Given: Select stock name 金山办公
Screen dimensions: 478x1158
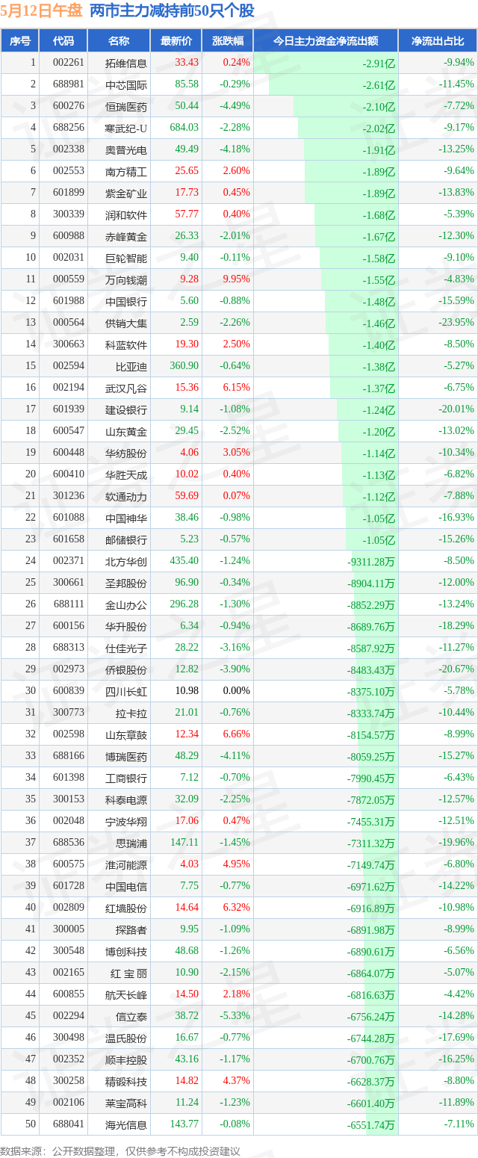Looking at the screenshot, I should pyautogui.click(x=126, y=604).
